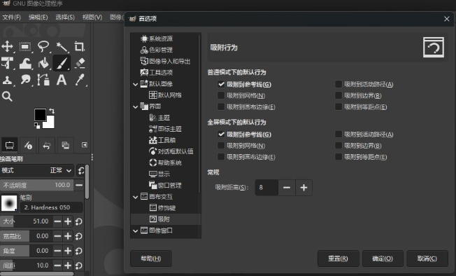Enable 吸附到活动路径(A) under 普通模式
This screenshot has width=456, height=276.
pos(339,85)
